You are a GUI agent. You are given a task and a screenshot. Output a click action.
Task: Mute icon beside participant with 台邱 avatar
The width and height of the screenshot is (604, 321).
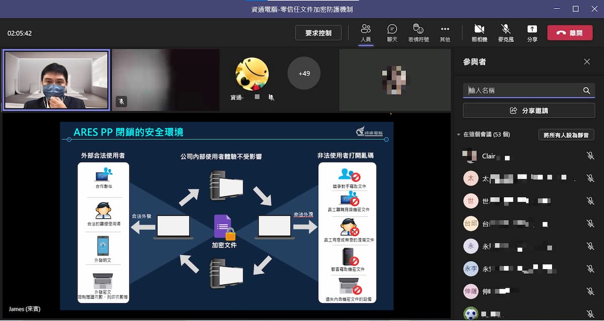590,223
